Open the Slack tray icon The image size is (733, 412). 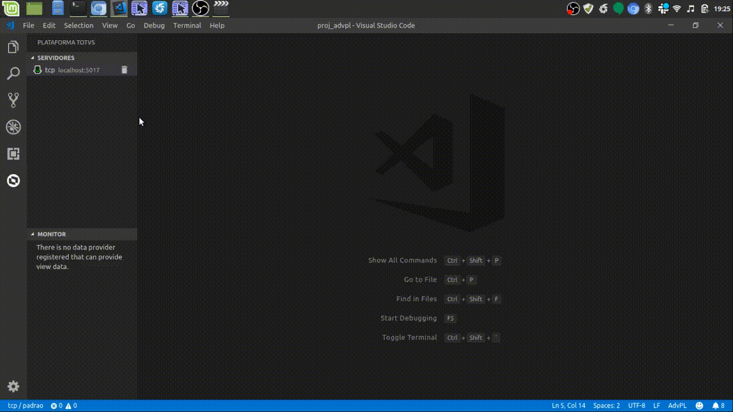[663, 9]
